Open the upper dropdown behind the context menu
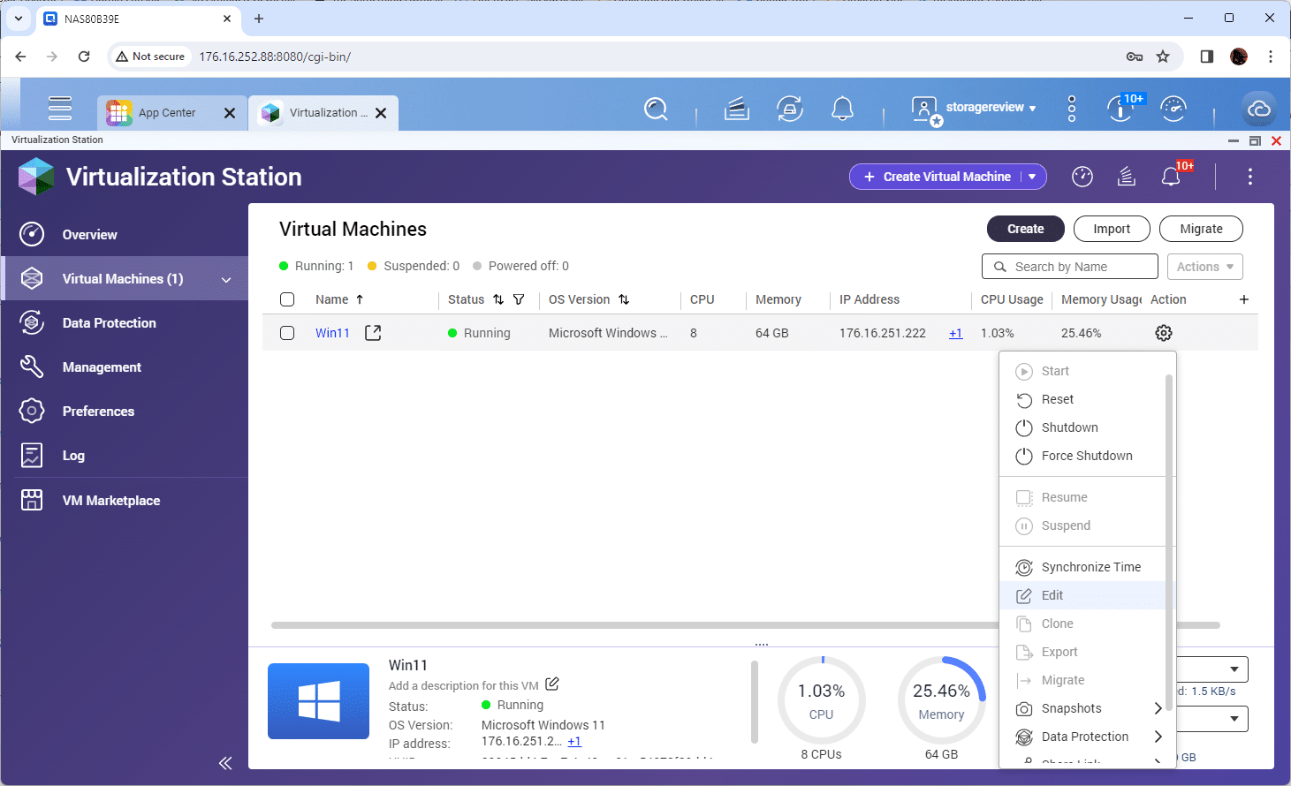Viewport: 1291px width, 786px height. pyautogui.click(x=1234, y=669)
